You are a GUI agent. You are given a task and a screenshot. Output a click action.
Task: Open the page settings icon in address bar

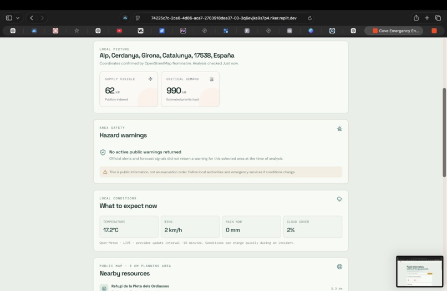138,18
